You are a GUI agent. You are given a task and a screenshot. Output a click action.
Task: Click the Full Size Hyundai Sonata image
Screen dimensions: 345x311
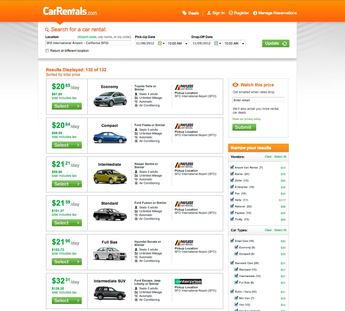[x=110, y=254]
